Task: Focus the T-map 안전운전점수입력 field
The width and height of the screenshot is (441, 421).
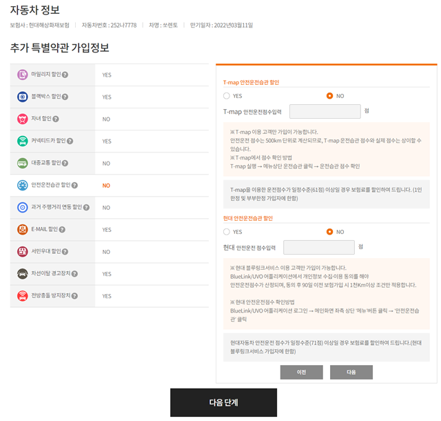Action: click(x=325, y=111)
